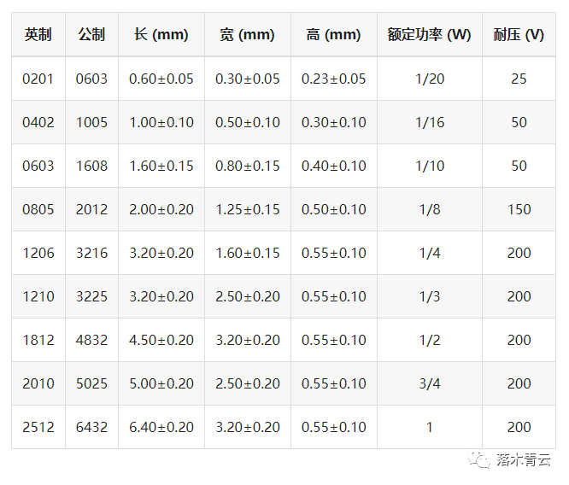This screenshot has width=569, height=485.
Task: Select the 耐压 (V) header cell
Action: (519, 35)
